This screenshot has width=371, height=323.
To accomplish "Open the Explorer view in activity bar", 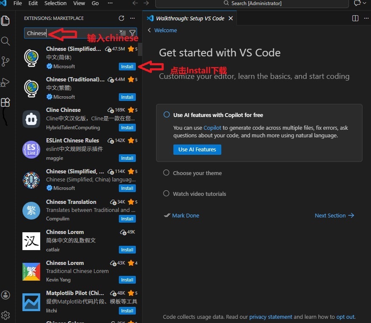I will [x=5, y=20].
